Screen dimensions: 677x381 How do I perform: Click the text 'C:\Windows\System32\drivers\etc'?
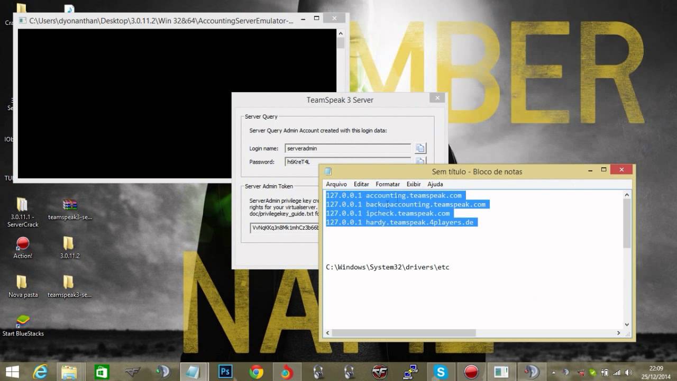pos(388,267)
